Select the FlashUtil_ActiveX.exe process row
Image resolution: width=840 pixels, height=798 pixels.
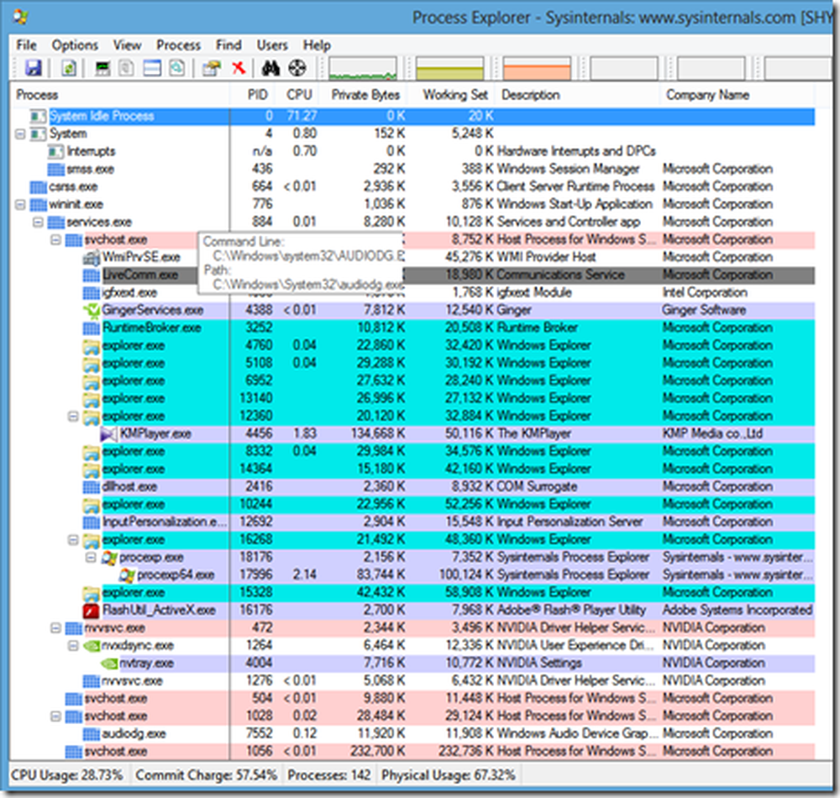coord(158,610)
